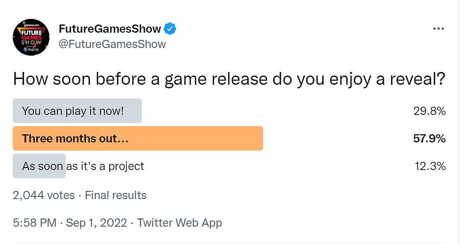Open the @FutureGamesShow handle link
This screenshot has width=460, height=244.
[x=112, y=44]
